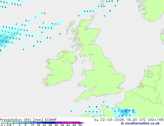Select the 15–20 mm legend swatch

tap(40, 123)
